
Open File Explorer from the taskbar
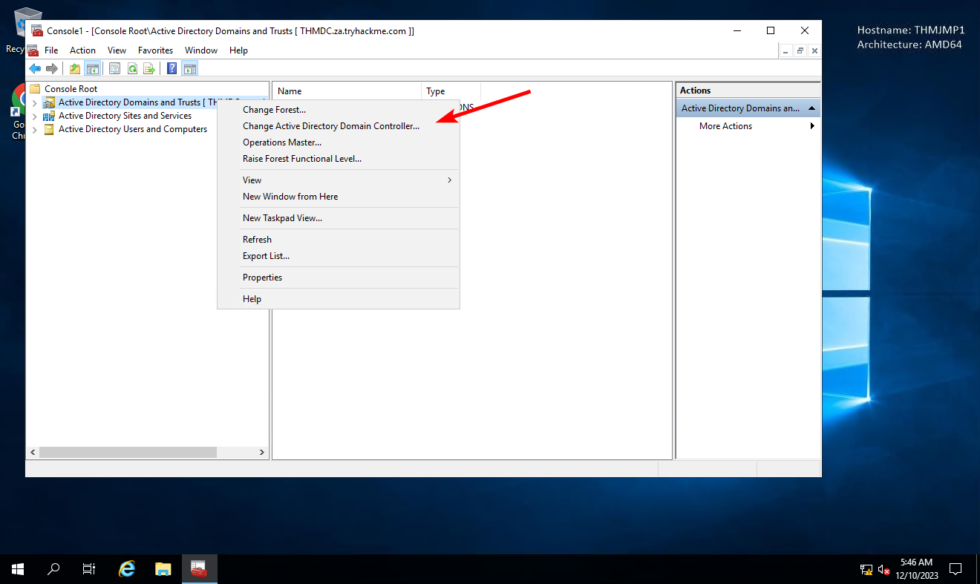pos(163,569)
